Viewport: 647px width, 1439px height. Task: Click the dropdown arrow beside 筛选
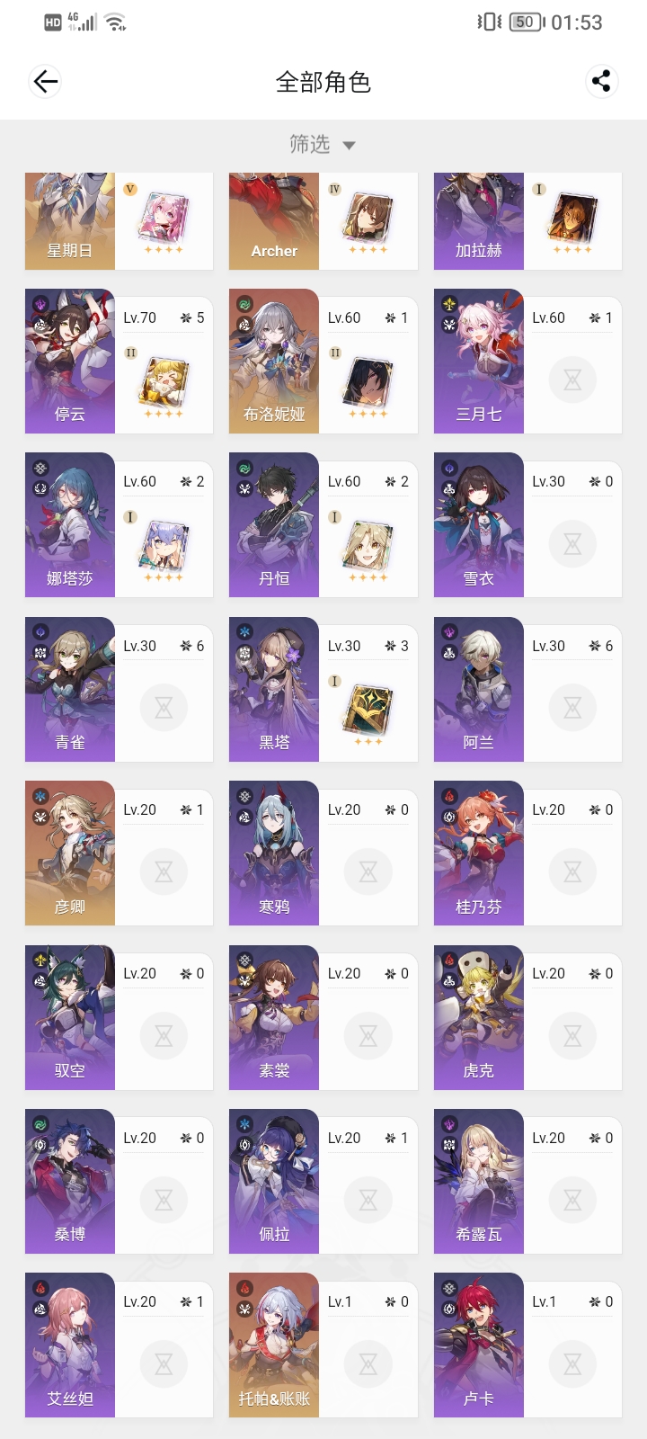350,146
